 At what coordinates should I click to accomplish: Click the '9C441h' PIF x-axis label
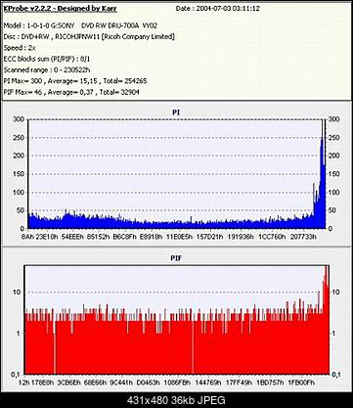121,383
